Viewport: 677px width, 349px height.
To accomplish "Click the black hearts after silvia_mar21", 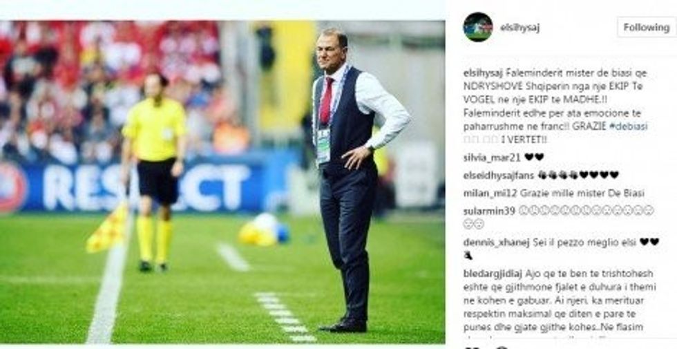I will tap(533, 158).
